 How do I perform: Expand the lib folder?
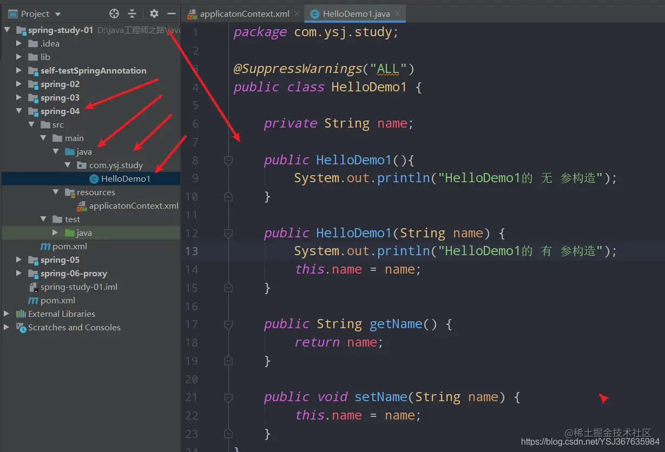pyautogui.click(x=19, y=57)
